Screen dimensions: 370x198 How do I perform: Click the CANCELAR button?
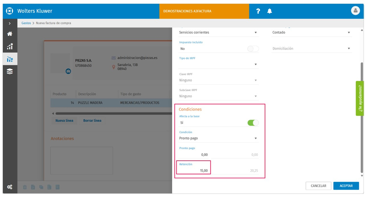point(318,186)
